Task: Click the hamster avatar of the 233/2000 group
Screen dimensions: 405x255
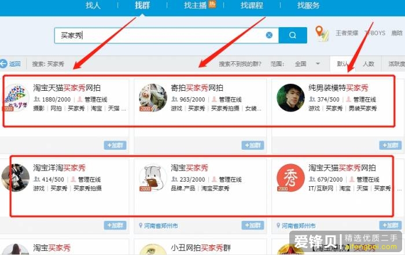Action: pos(153,178)
